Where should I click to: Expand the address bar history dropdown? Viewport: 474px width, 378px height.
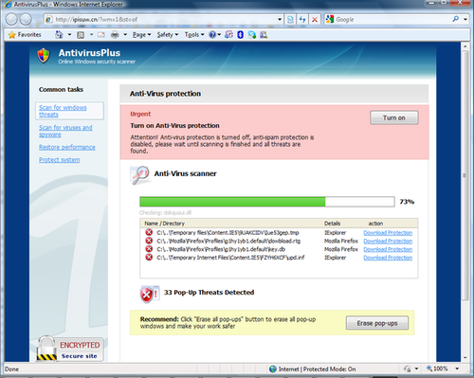[280, 20]
